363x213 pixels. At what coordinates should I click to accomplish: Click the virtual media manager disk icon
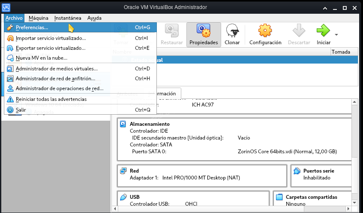10,69
